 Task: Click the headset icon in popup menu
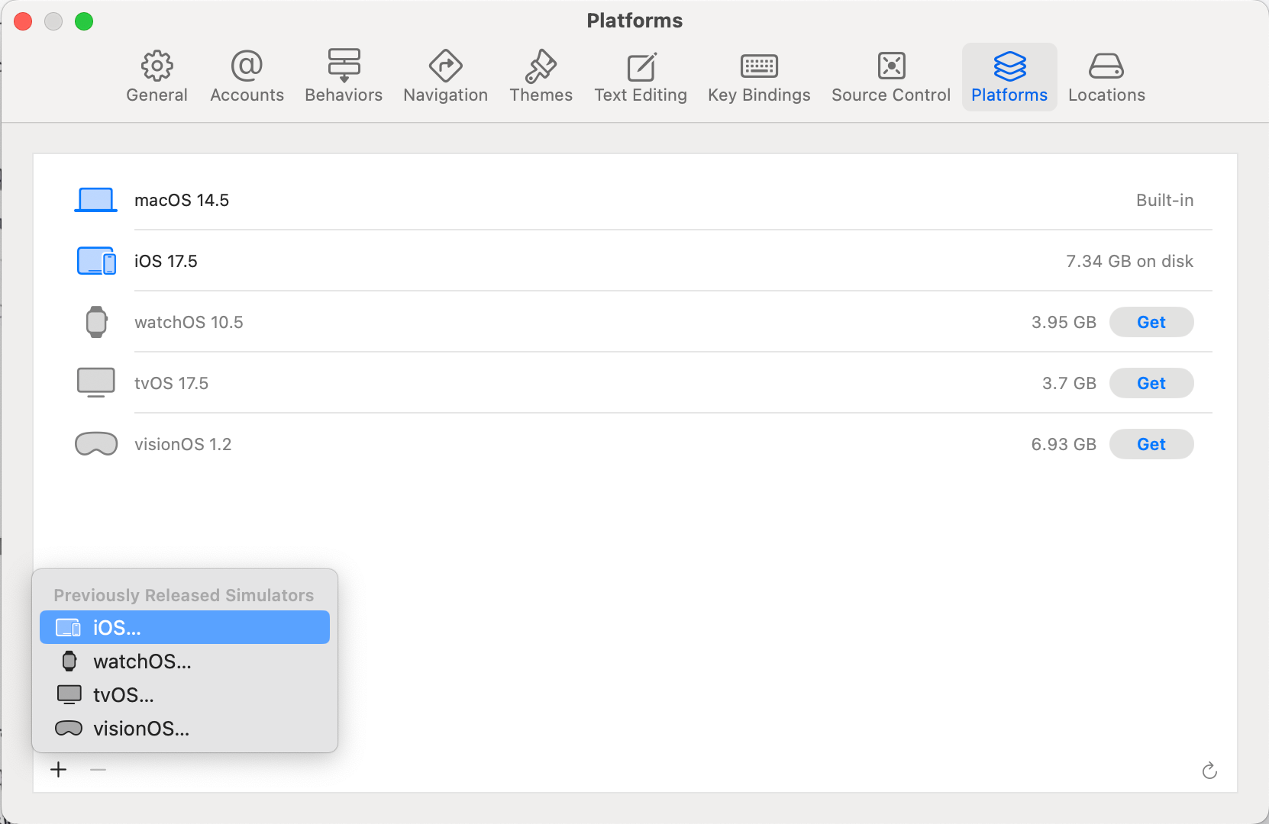click(69, 729)
